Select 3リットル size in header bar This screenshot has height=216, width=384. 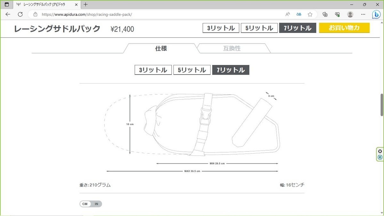(221, 28)
